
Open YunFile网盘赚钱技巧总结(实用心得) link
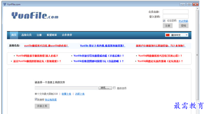(160, 56)
